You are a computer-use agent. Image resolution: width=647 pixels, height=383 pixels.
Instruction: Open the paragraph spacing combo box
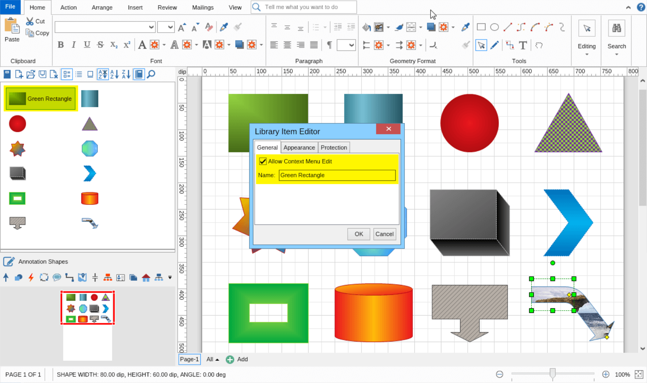346,45
